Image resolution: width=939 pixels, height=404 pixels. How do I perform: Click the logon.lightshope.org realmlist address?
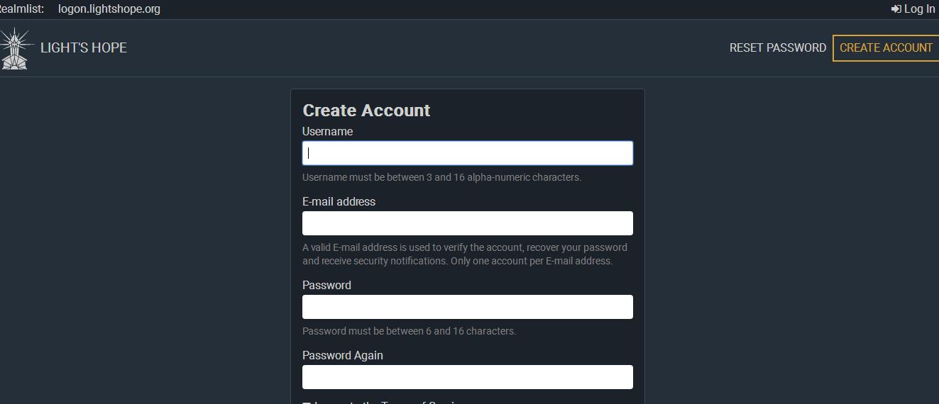coord(109,9)
